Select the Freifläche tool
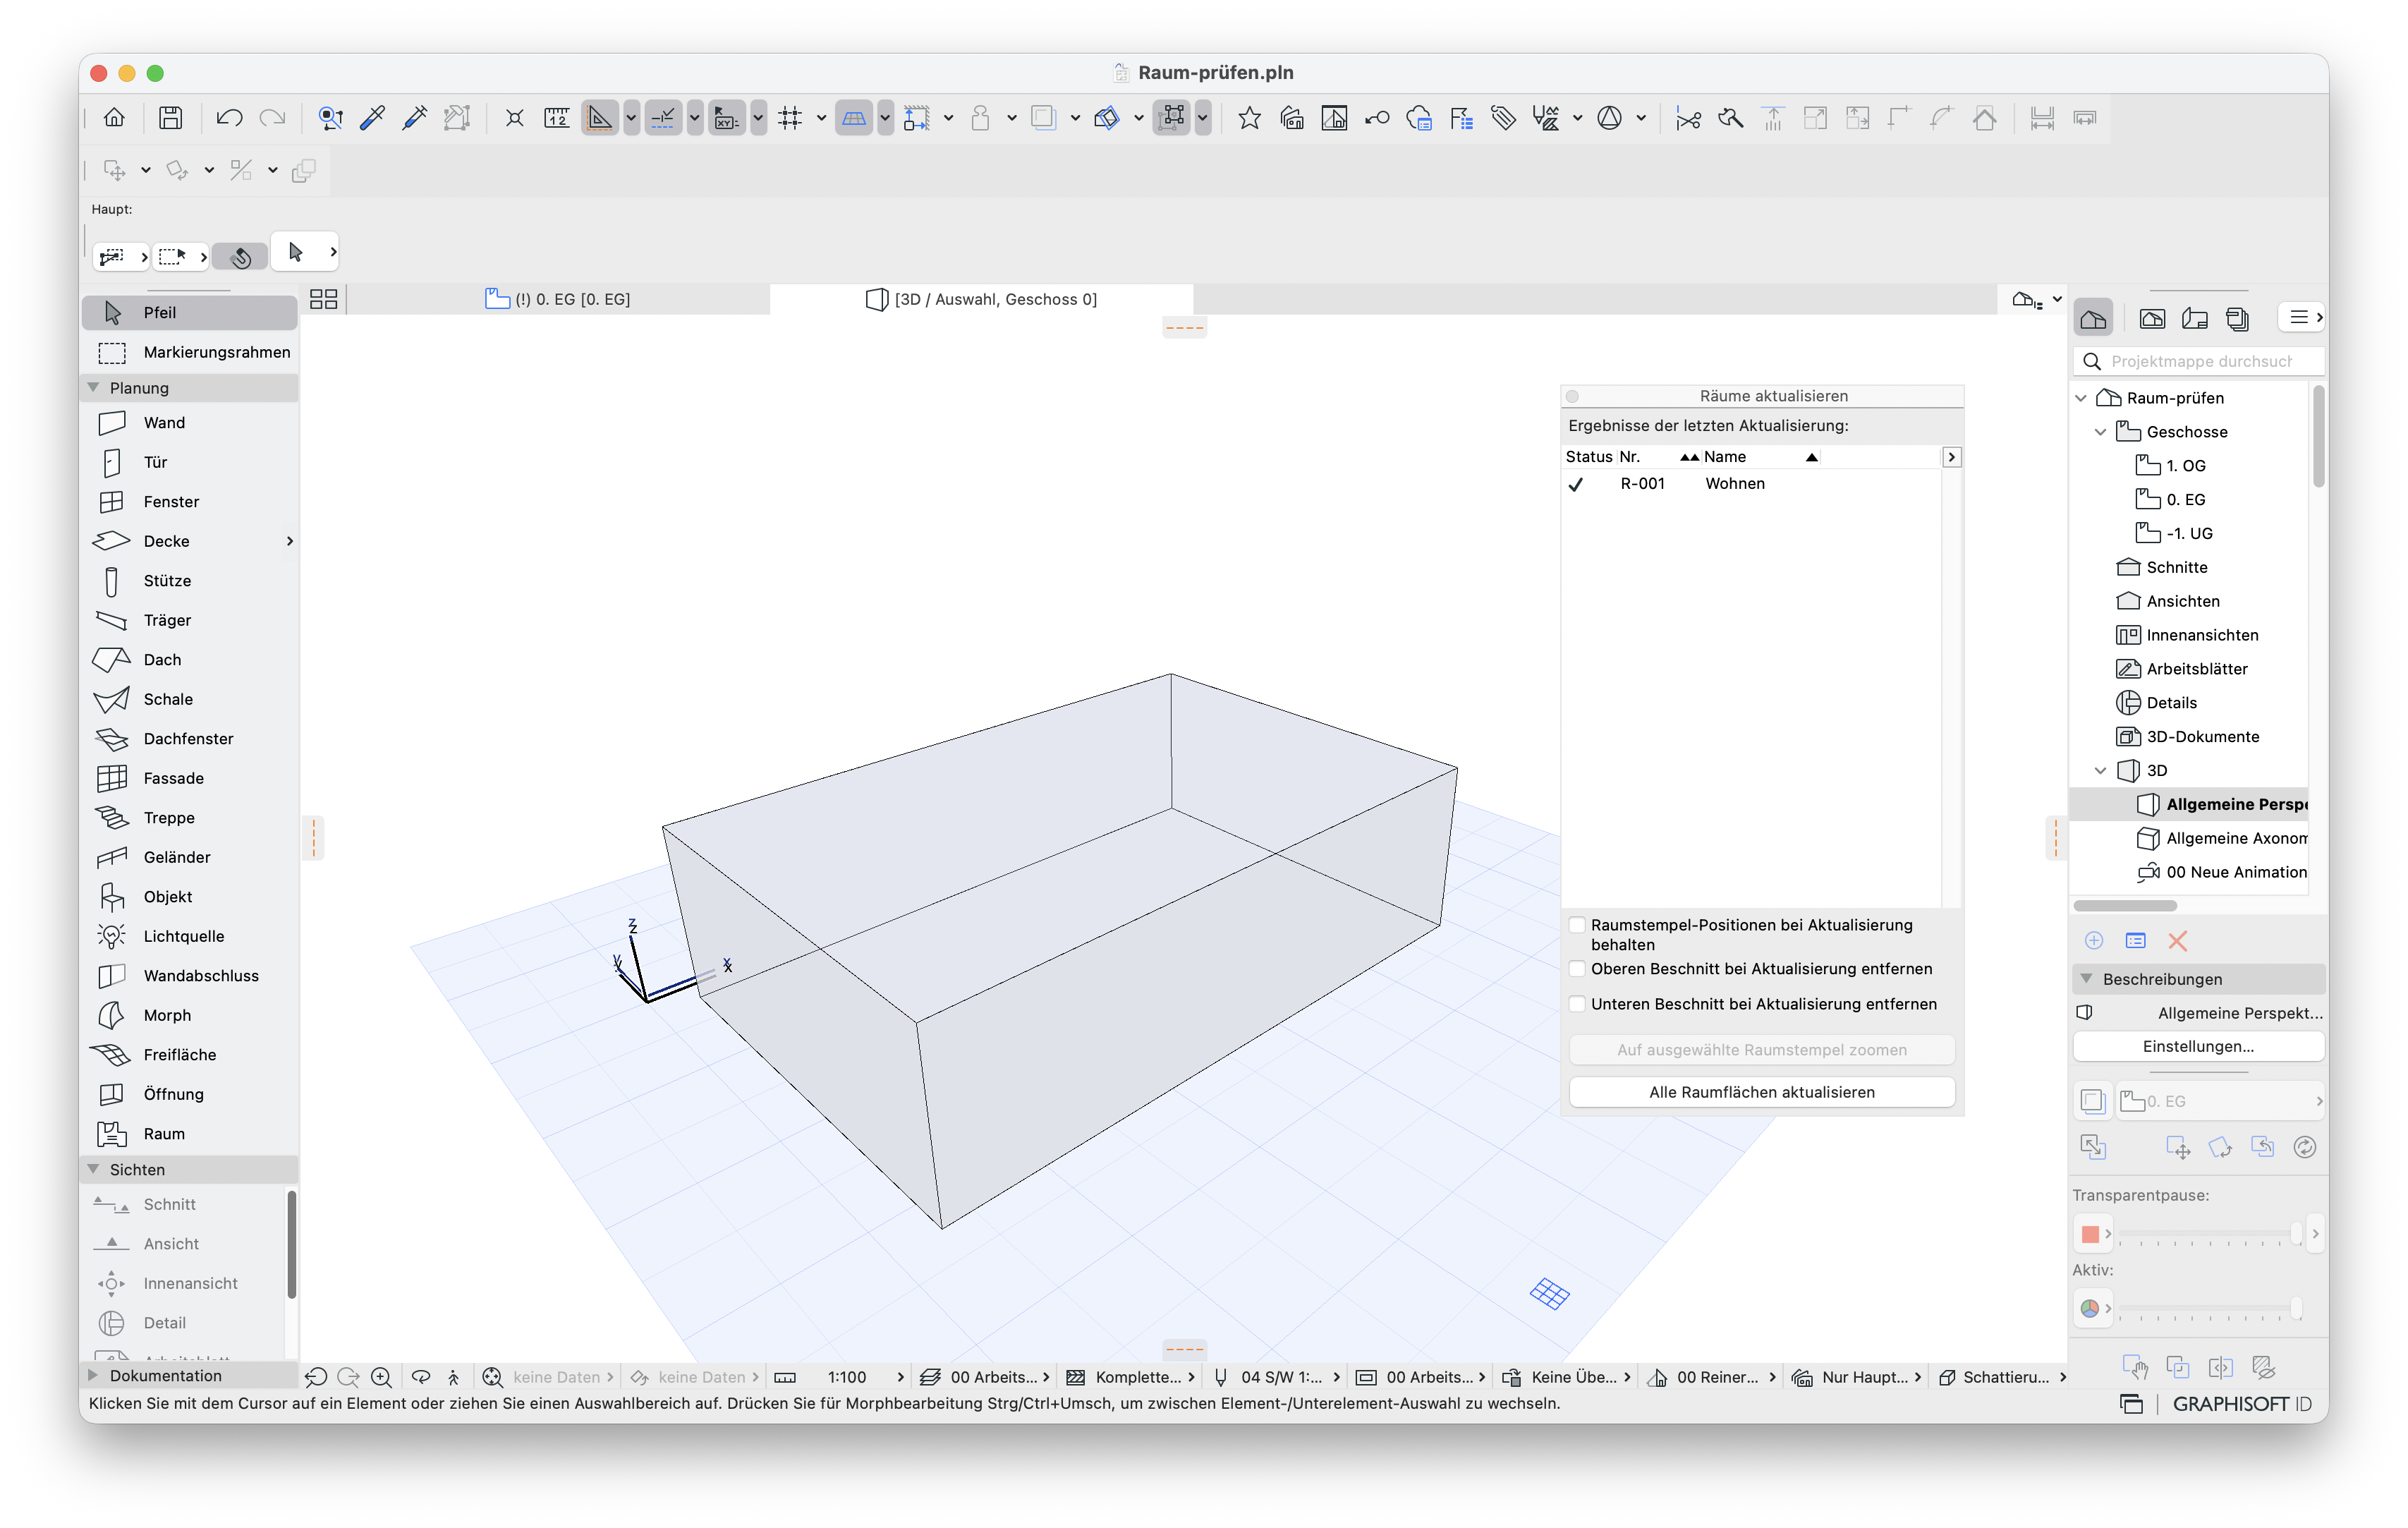Viewport: 2408px width, 1528px height. [189, 1055]
